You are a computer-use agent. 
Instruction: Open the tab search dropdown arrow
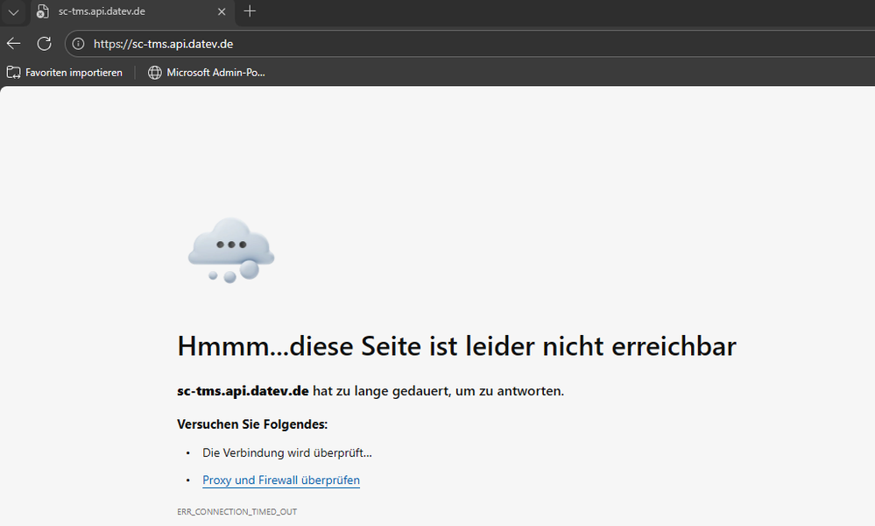click(x=13, y=11)
